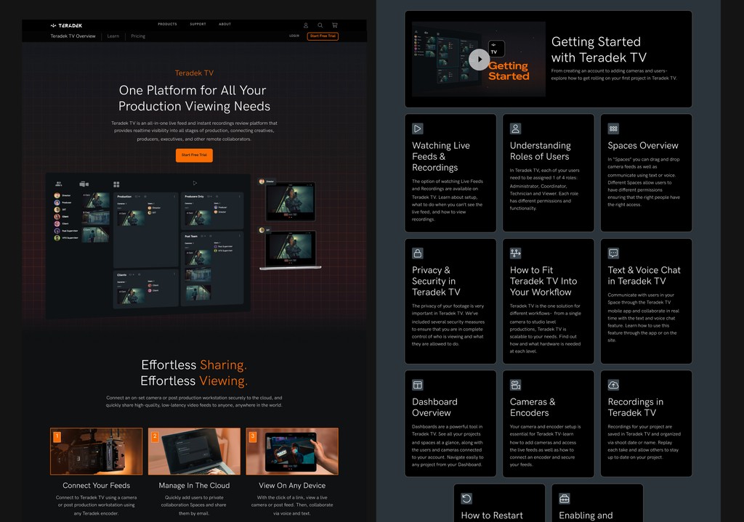Click the Clients space panel in mockup

(145, 288)
